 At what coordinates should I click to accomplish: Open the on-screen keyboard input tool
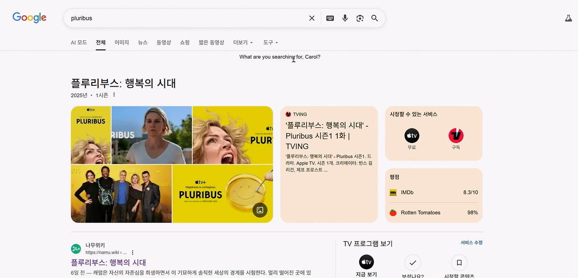pyautogui.click(x=330, y=18)
